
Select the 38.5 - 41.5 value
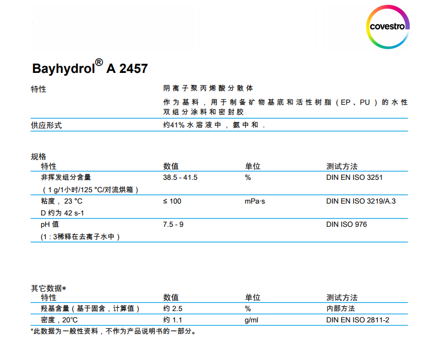[x=180, y=177]
